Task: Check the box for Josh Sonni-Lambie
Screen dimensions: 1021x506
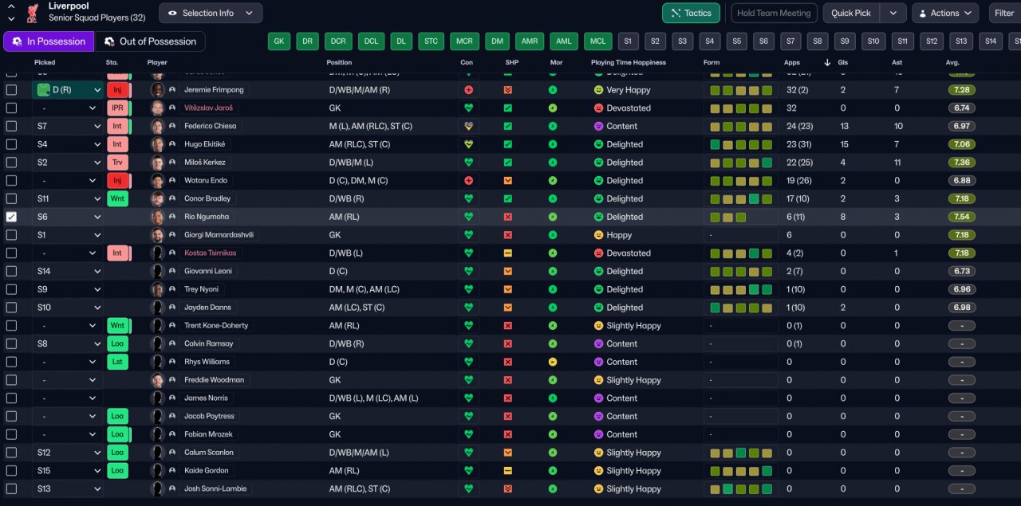Action: 11,488
